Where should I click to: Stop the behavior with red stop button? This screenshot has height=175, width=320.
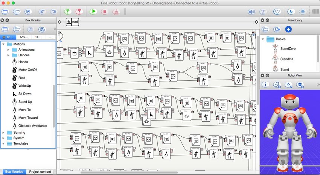tap(105, 11)
